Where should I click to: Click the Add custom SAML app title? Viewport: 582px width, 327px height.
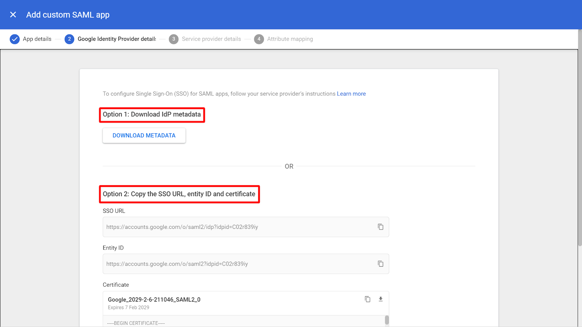(68, 15)
